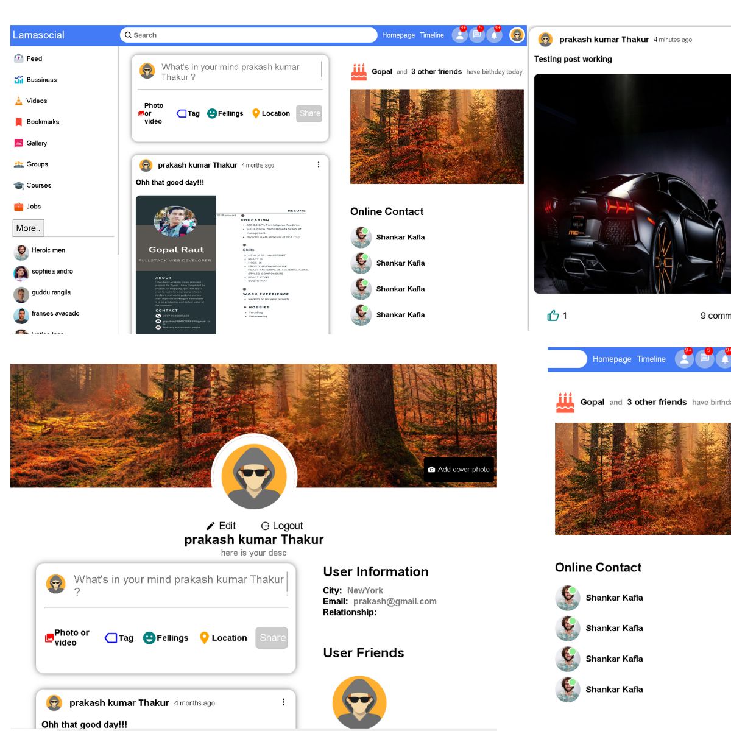Image resolution: width=731 pixels, height=731 pixels.
Task: Click the Jobs briefcase icon
Action: click(18, 207)
